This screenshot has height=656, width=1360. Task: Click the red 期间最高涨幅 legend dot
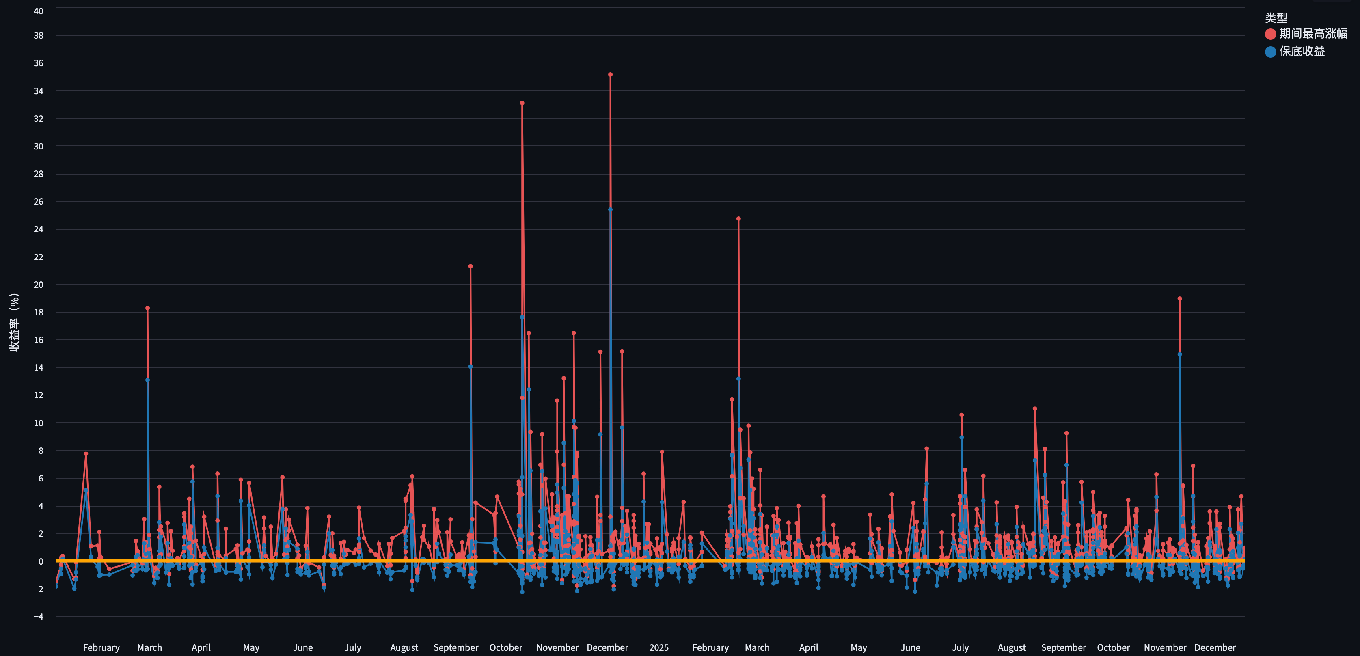(1270, 34)
